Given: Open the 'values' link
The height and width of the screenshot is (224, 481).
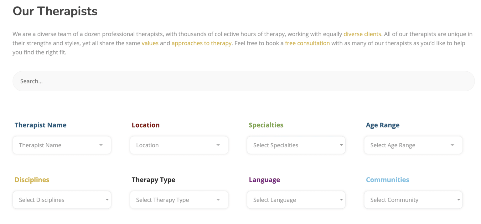Looking at the screenshot, I should 150,43.
